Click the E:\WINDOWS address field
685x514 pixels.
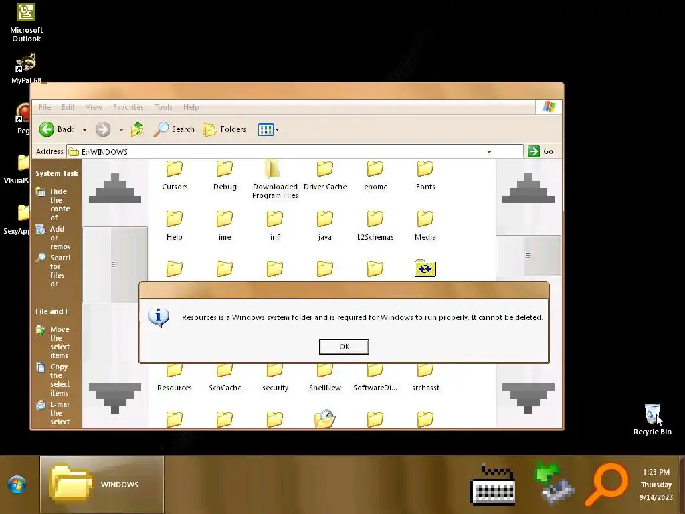coord(294,152)
